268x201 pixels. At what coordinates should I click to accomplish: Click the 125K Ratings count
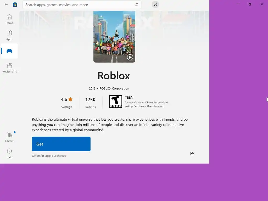tap(90, 103)
